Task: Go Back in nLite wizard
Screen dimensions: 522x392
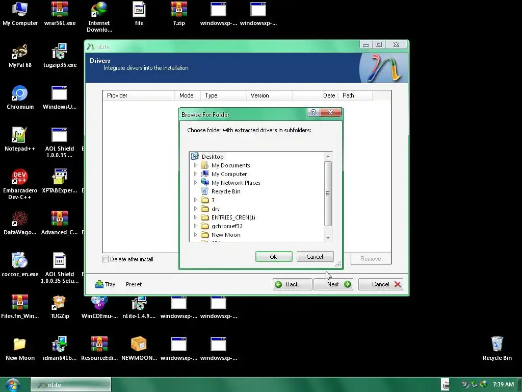Action: click(x=292, y=284)
